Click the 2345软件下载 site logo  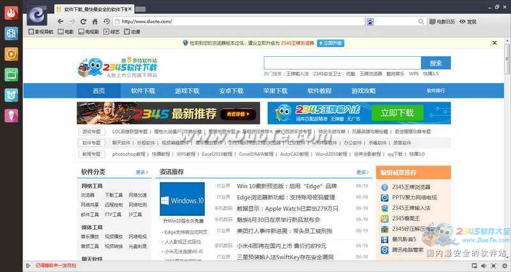tap(118, 68)
